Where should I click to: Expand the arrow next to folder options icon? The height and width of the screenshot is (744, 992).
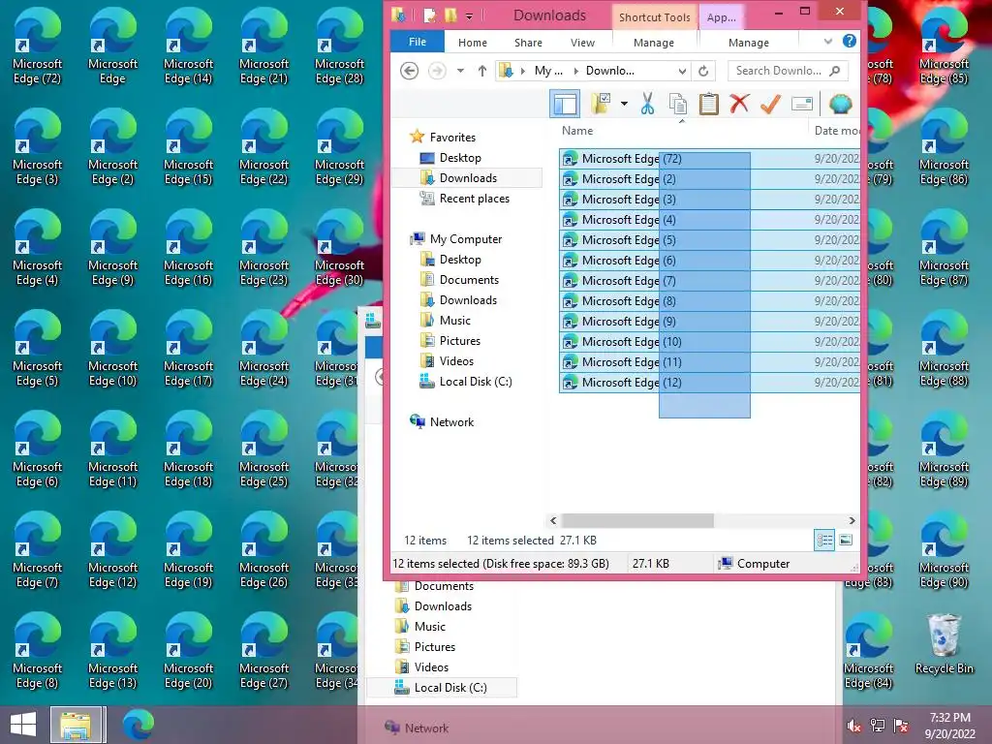click(624, 104)
